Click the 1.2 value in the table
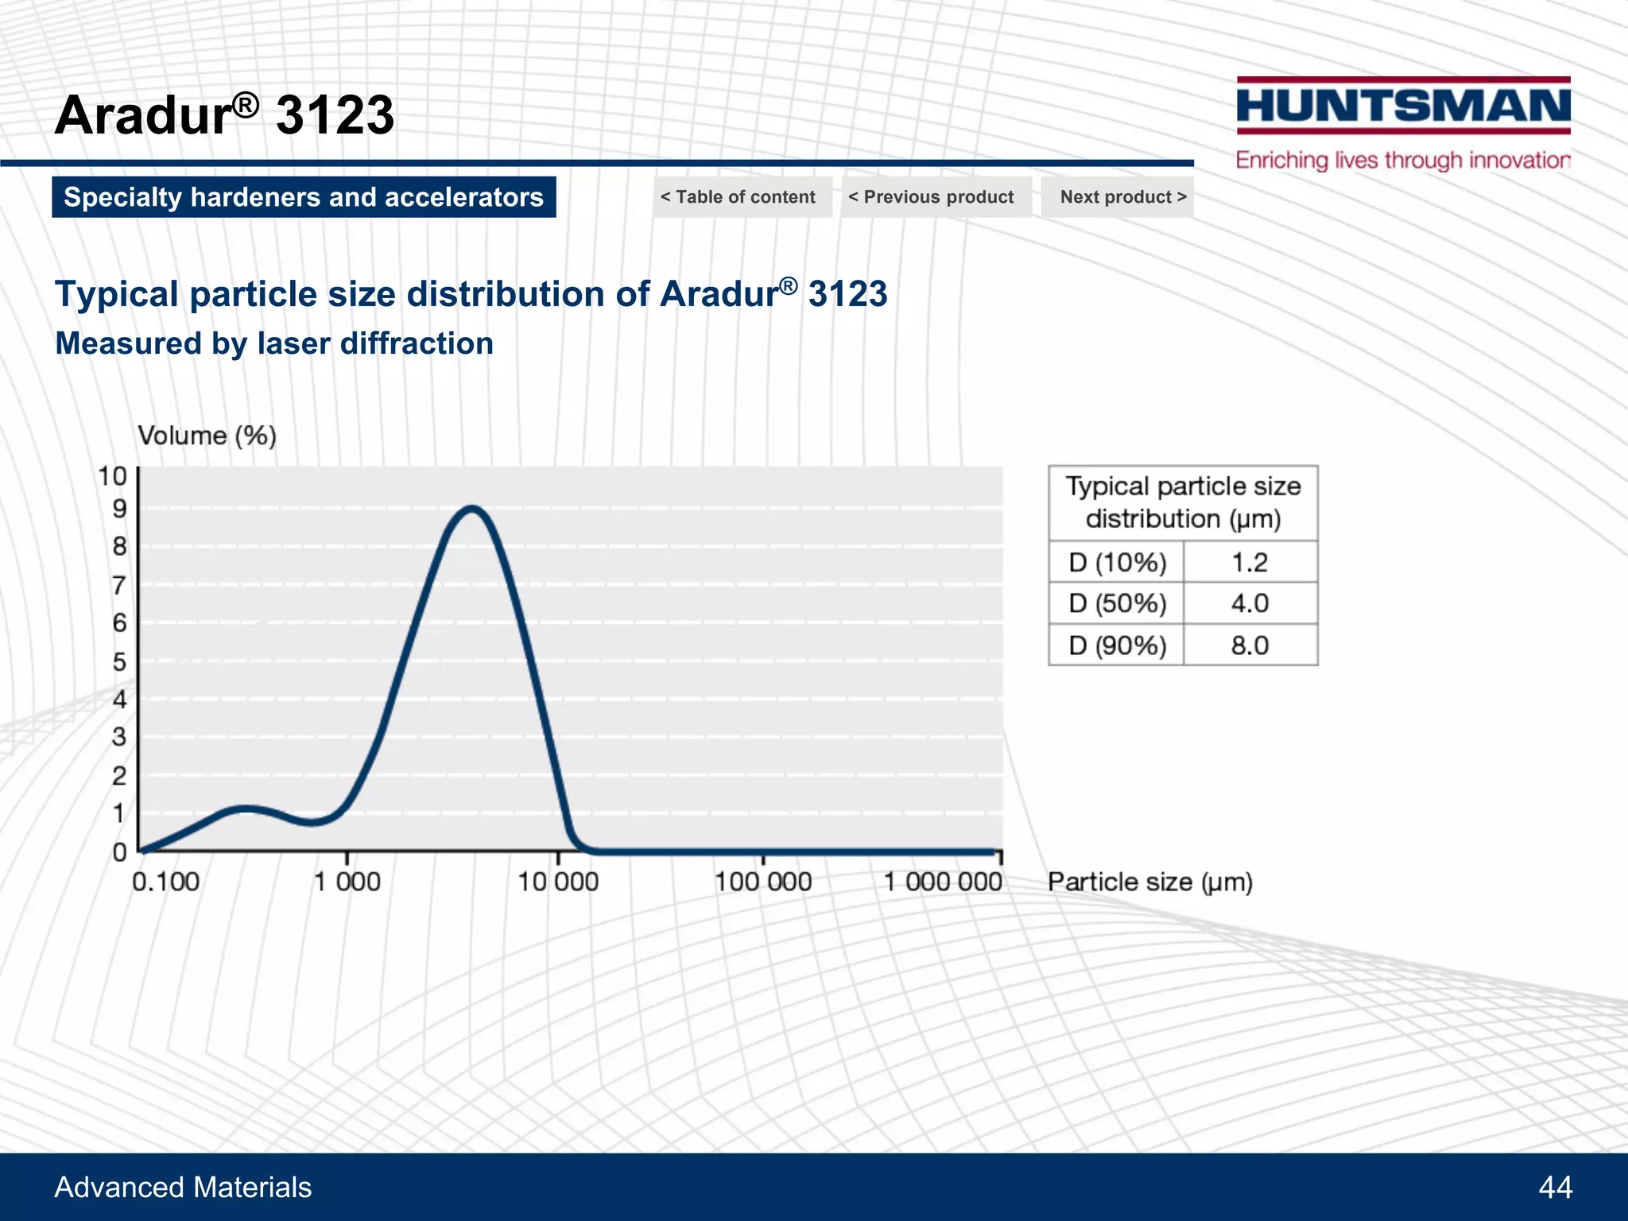Viewport: 1628px width, 1221px height. click(1250, 563)
